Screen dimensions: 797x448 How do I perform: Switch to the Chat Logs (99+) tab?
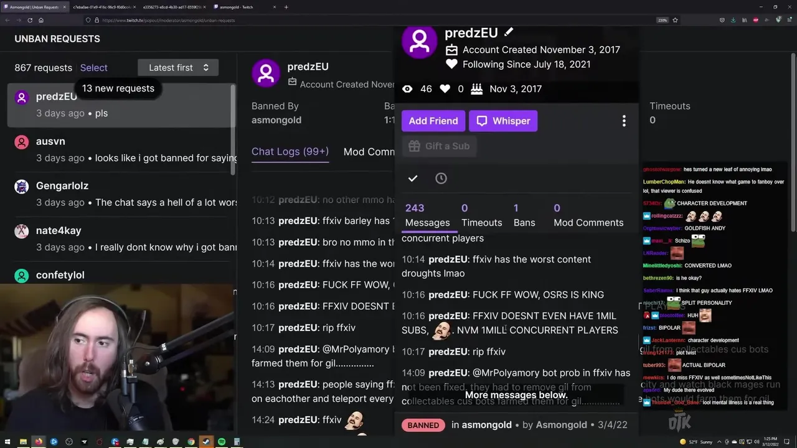pyautogui.click(x=290, y=152)
